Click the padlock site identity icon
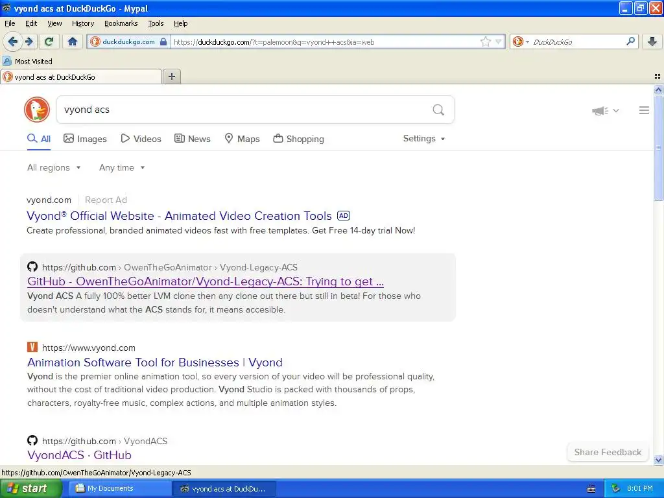Screen dimensions: 664x498 (x=163, y=41)
